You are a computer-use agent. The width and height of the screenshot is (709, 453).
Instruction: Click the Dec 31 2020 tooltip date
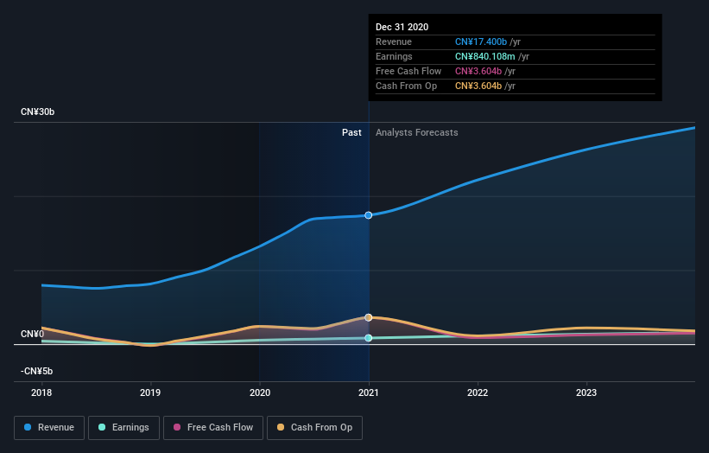click(402, 27)
